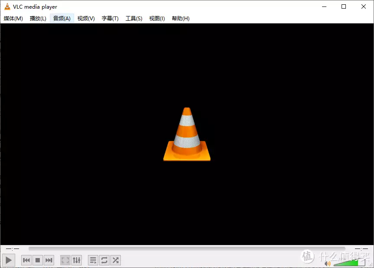Click the VLC cone icon in title bar

coord(7,6)
